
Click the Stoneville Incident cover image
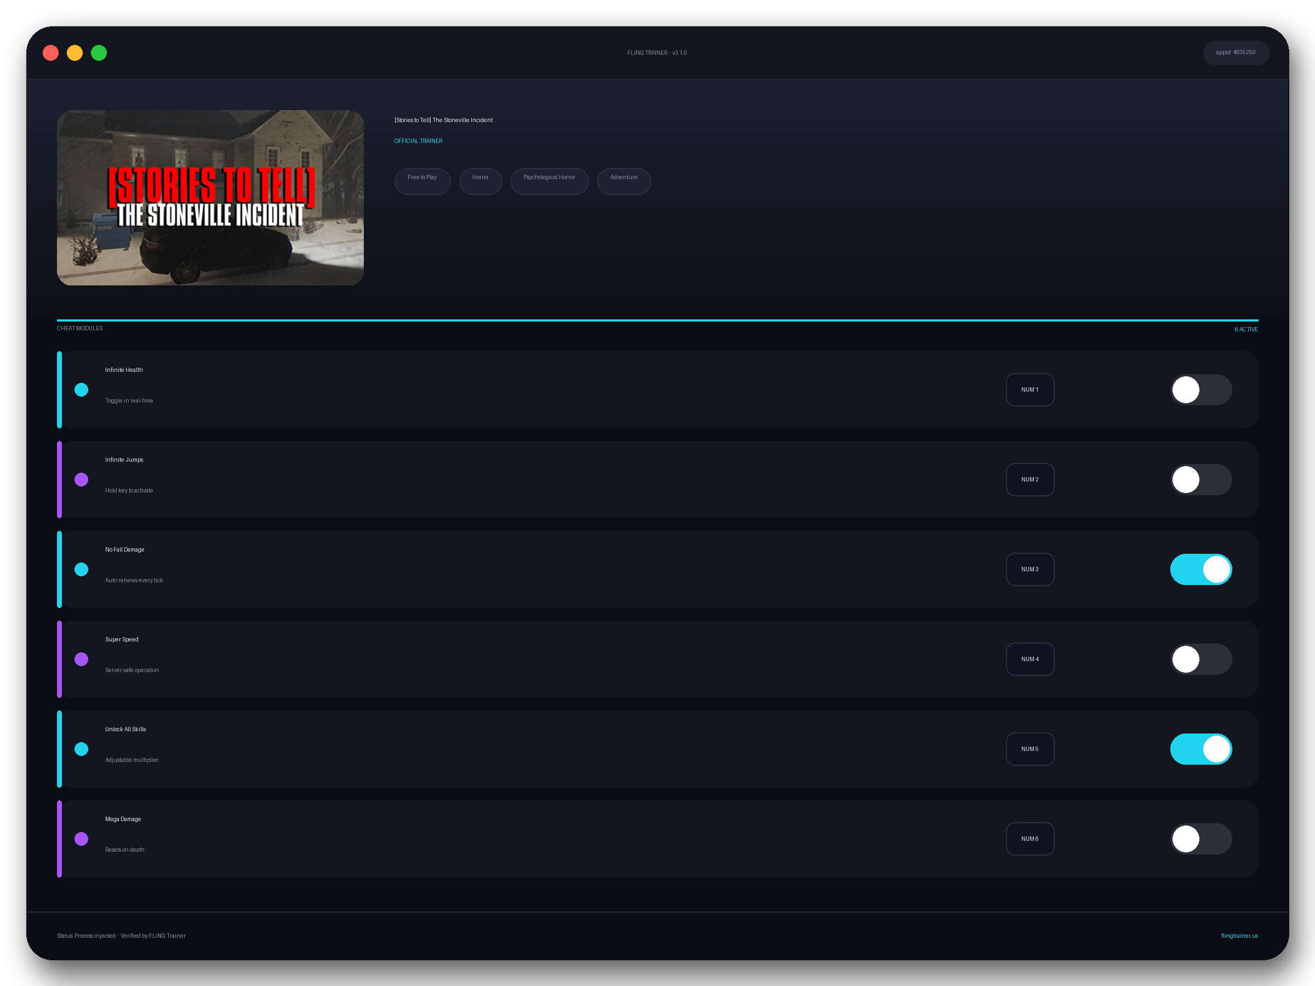[210, 197]
